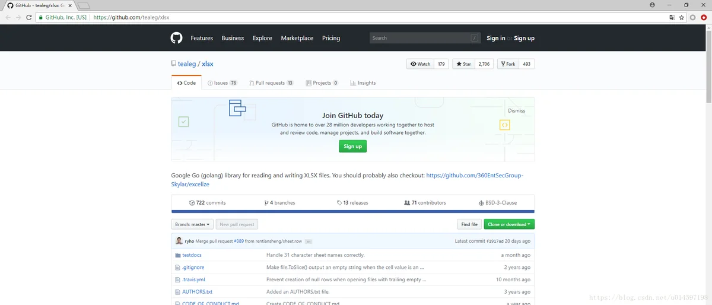Open the Insights tab

click(x=363, y=83)
